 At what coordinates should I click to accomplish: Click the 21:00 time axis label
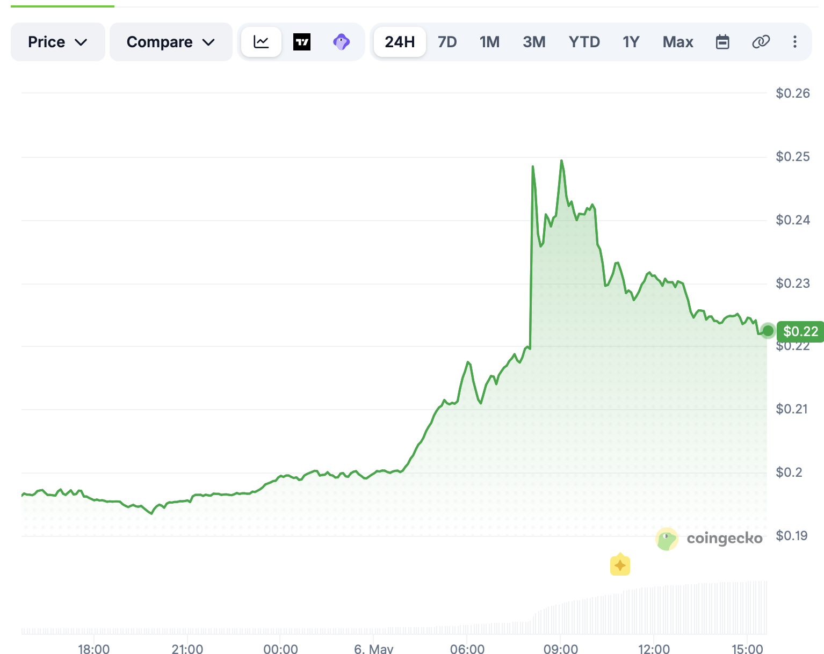[x=187, y=649]
